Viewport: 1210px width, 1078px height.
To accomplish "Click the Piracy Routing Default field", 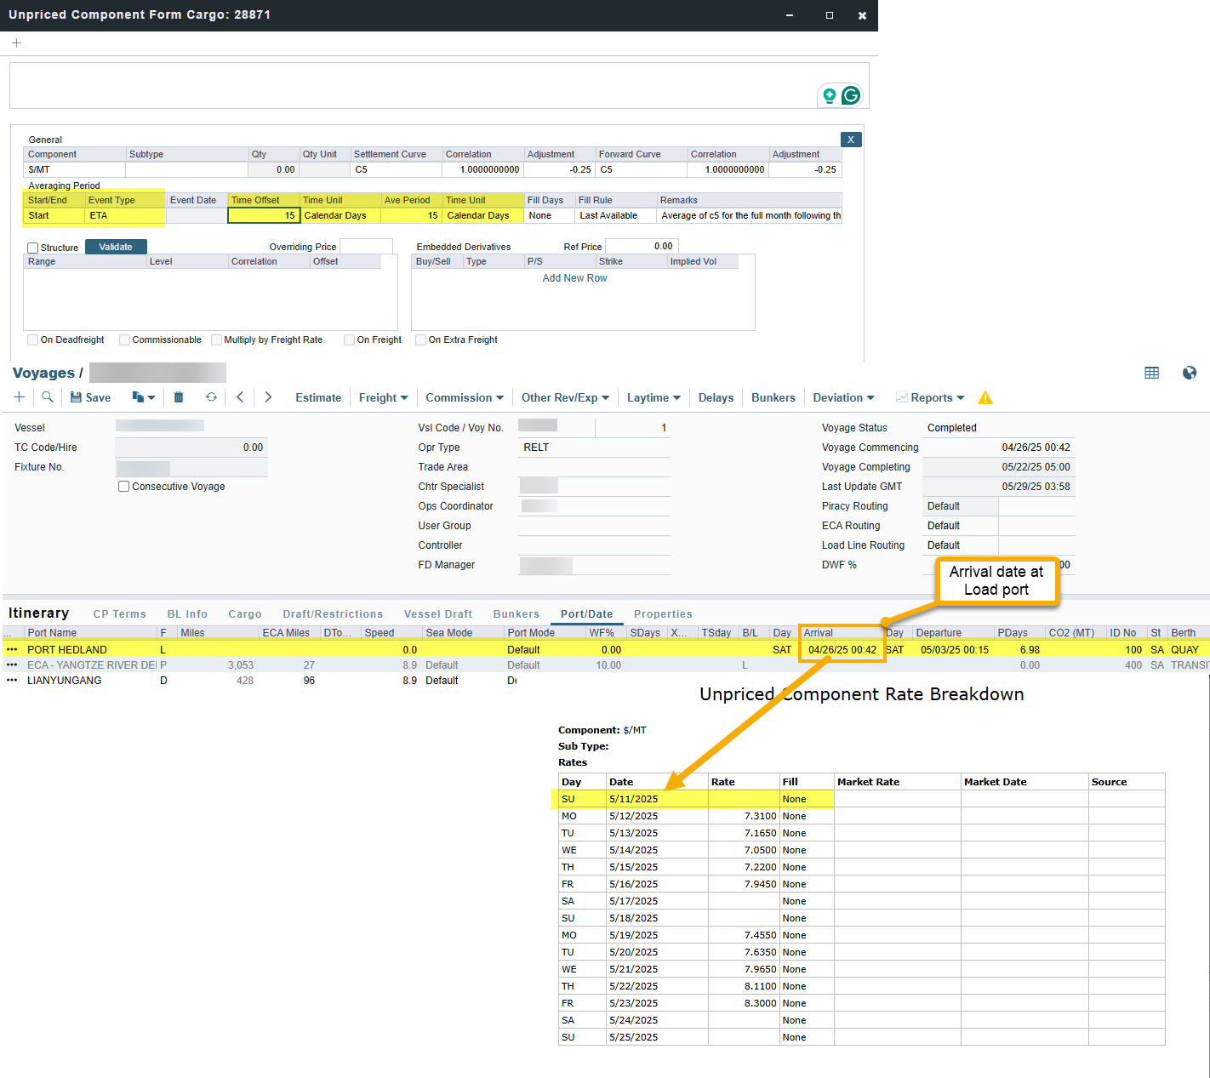I will tap(961, 506).
